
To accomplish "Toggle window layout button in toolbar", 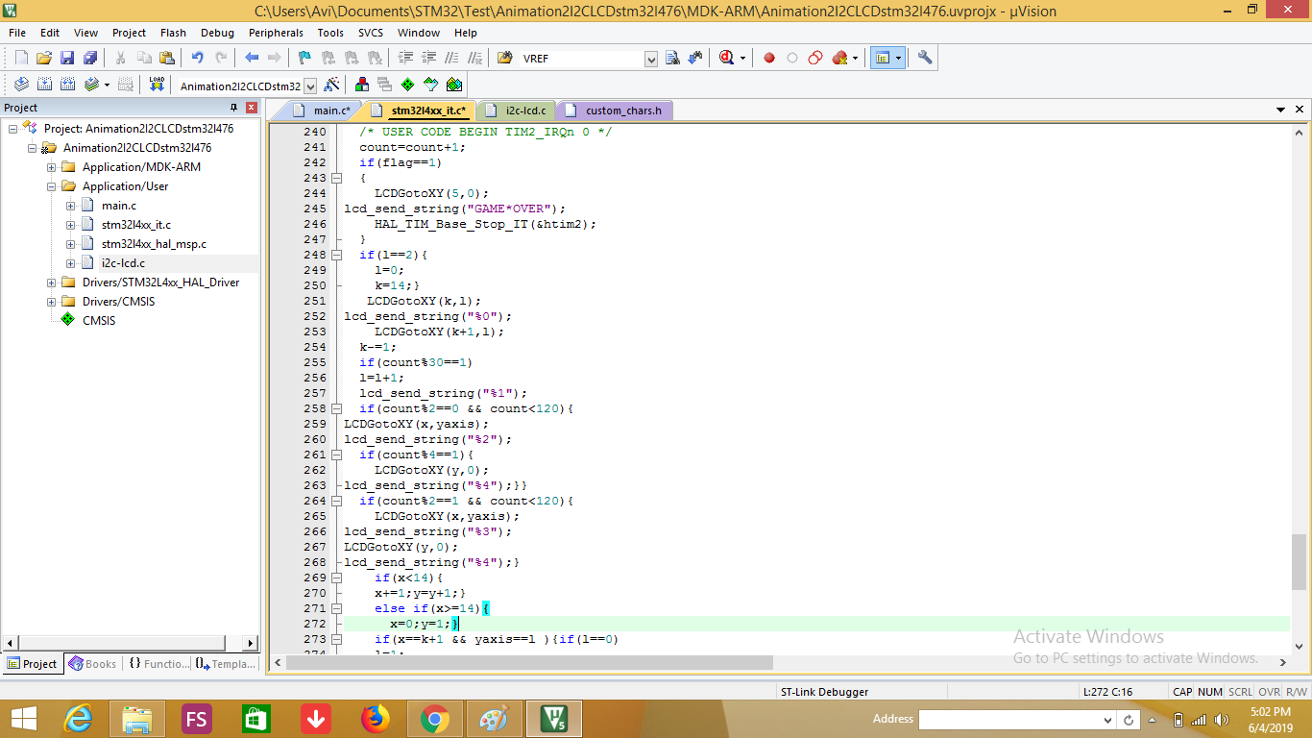I will 883,58.
